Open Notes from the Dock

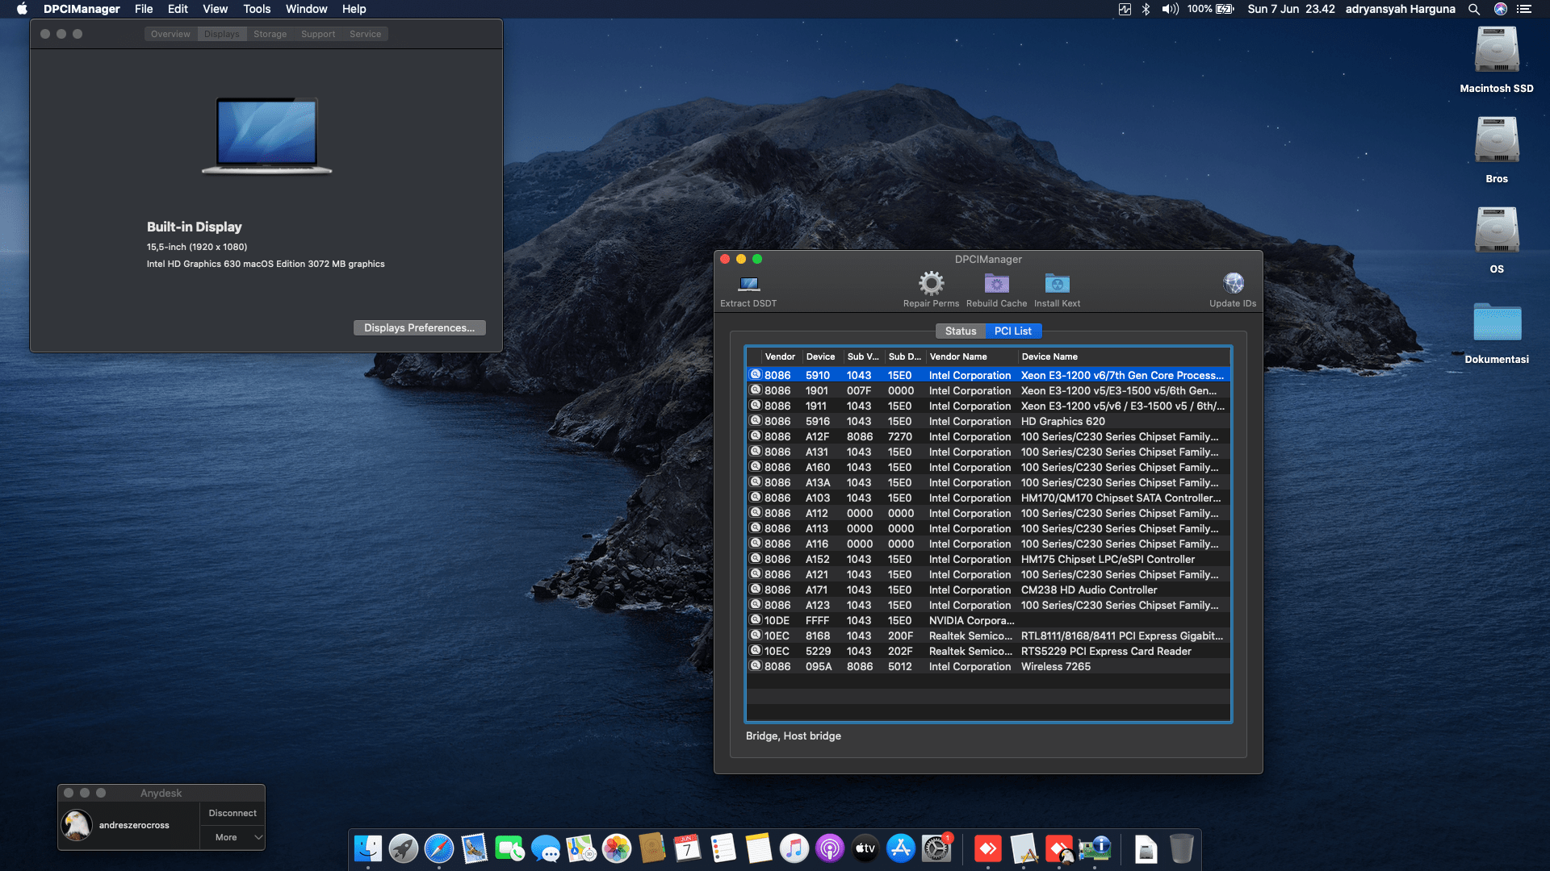[759, 848]
